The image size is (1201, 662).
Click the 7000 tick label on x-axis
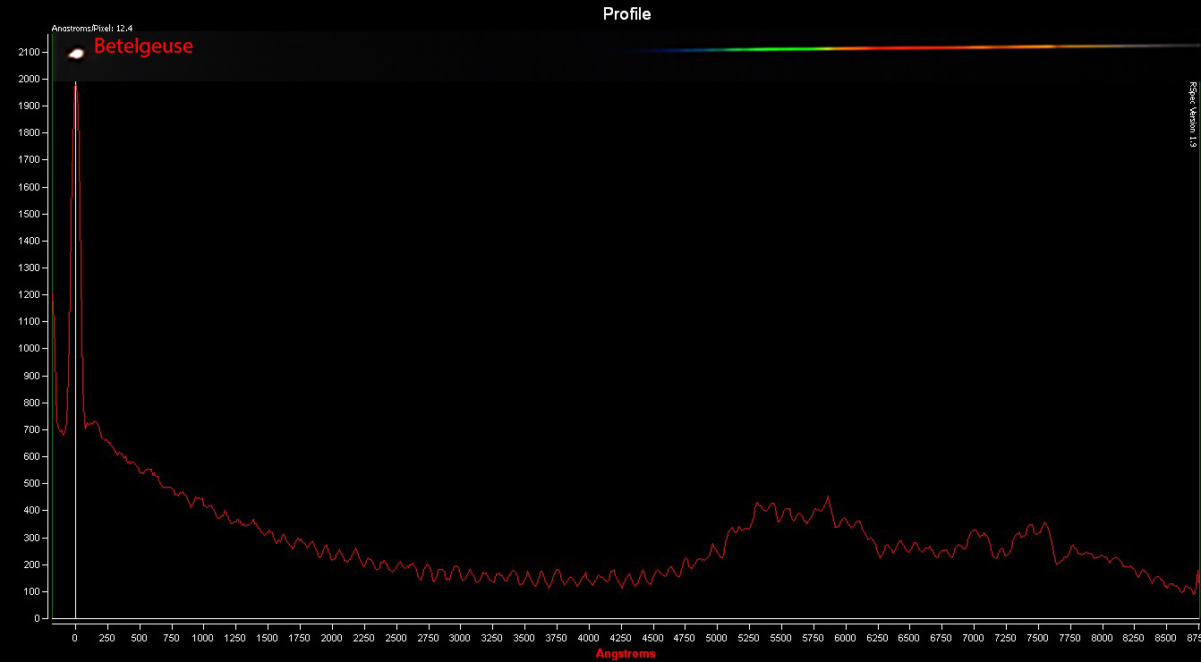tap(974, 639)
